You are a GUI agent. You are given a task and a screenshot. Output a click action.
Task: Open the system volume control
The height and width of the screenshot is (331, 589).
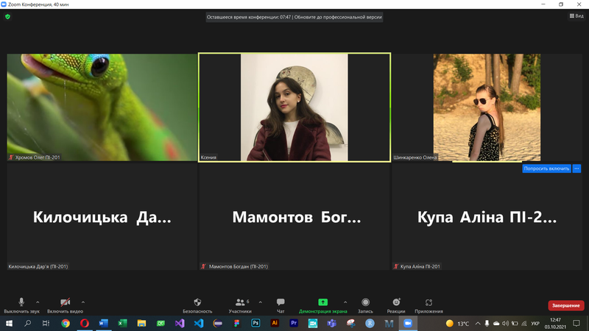click(x=505, y=323)
